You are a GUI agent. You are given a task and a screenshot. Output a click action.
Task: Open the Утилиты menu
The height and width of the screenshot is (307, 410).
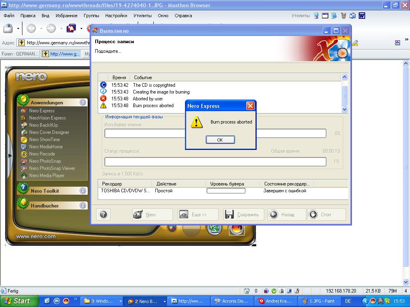pos(142,16)
